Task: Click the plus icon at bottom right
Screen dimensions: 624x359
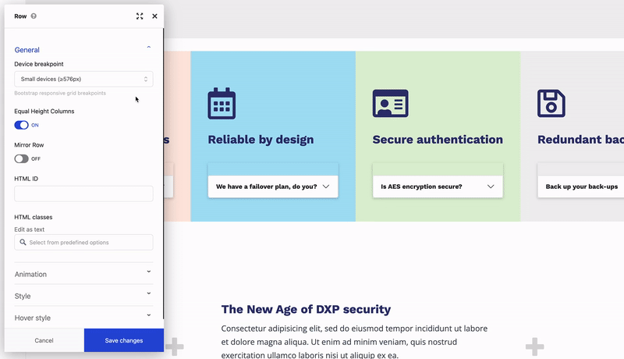Action: coord(534,346)
